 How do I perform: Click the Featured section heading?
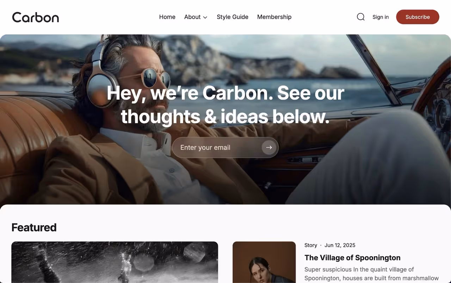(34, 227)
